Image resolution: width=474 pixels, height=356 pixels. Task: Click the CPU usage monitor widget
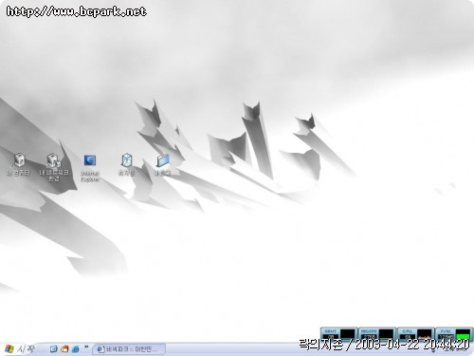click(x=415, y=334)
